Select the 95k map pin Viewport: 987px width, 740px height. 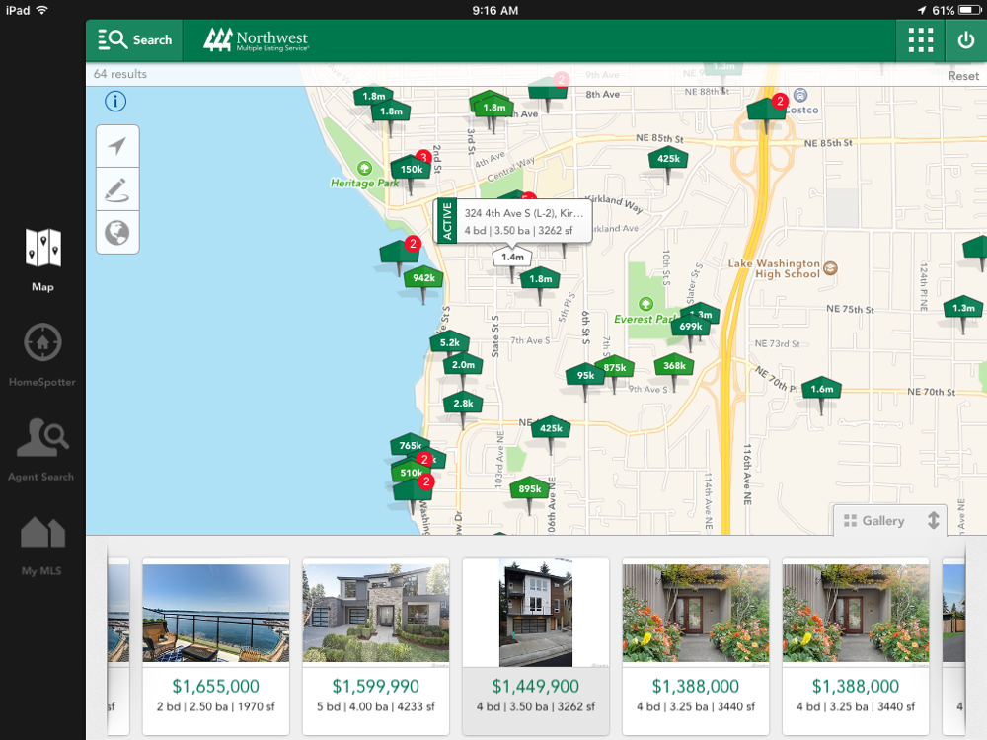[585, 376]
